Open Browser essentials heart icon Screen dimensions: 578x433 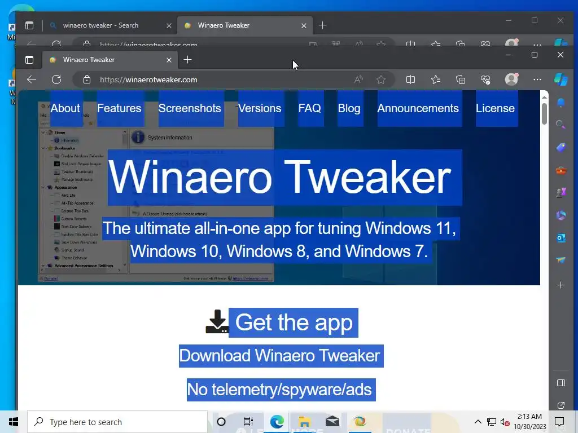[x=485, y=79]
